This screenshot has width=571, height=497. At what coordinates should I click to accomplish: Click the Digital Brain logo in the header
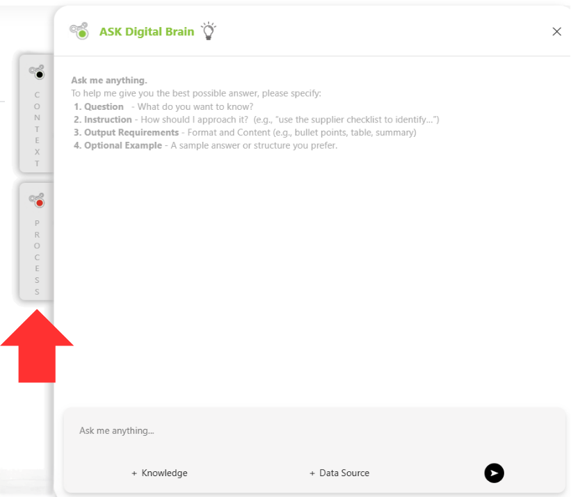tap(79, 31)
